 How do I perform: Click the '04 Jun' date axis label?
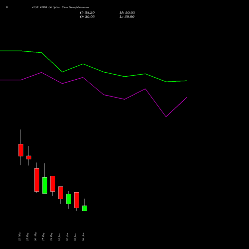coord(83,237)
